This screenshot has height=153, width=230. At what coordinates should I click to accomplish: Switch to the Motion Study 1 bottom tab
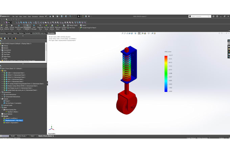(x=22, y=136)
